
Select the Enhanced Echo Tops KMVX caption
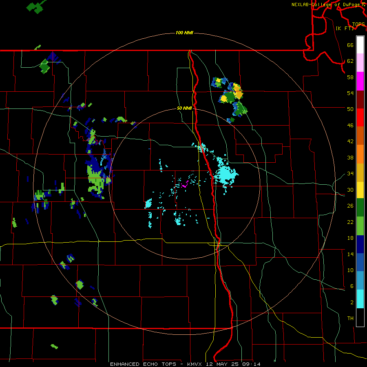185,364
